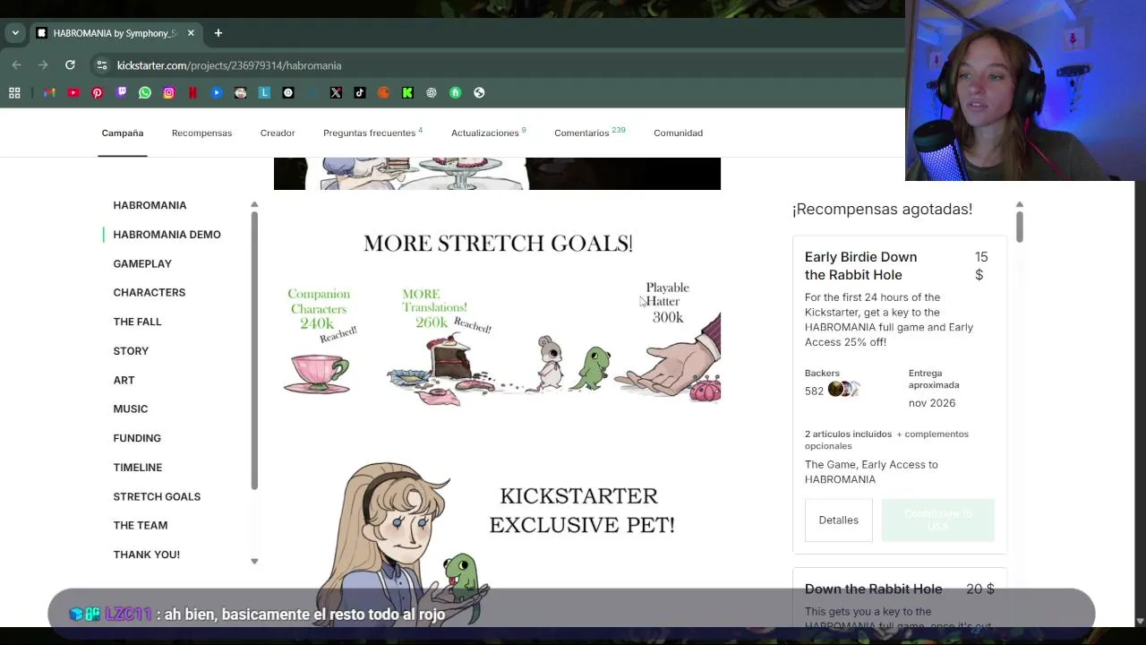Open the WhatsApp bookmark
Viewport: 1146px width, 645px height.
[145, 92]
